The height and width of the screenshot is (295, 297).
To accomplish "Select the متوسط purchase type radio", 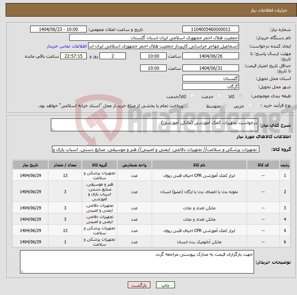I will tap(225, 105).
